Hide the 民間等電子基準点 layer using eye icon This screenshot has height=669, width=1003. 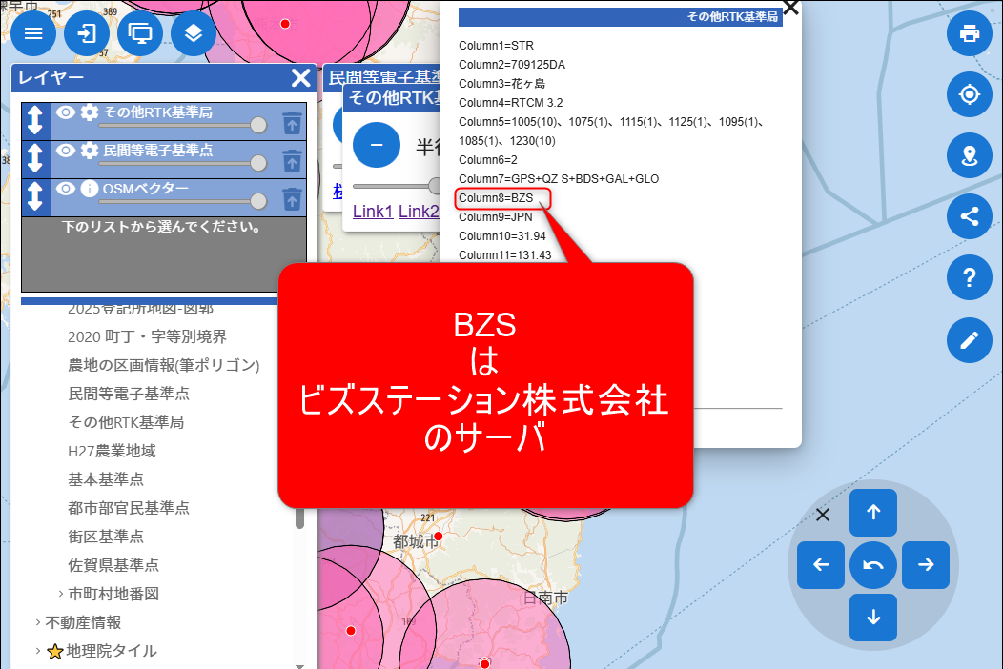pyautogui.click(x=66, y=151)
